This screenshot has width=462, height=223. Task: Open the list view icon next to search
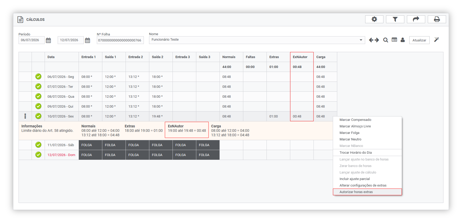coord(394,40)
